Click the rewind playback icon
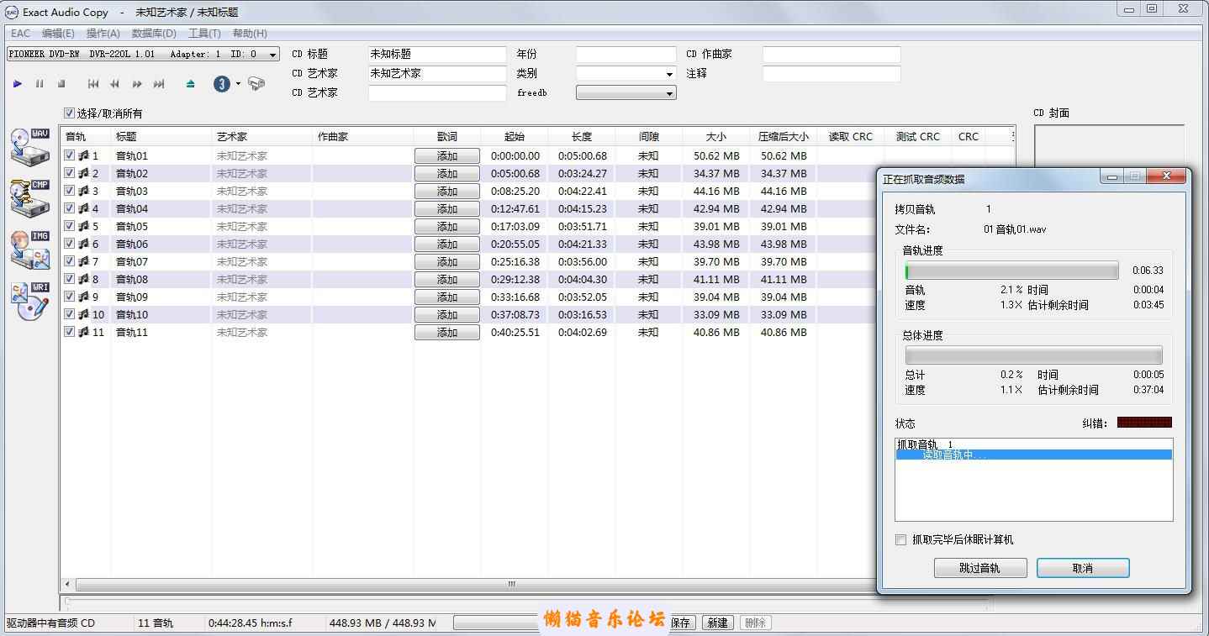The image size is (1209, 636). tap(115, 84)
